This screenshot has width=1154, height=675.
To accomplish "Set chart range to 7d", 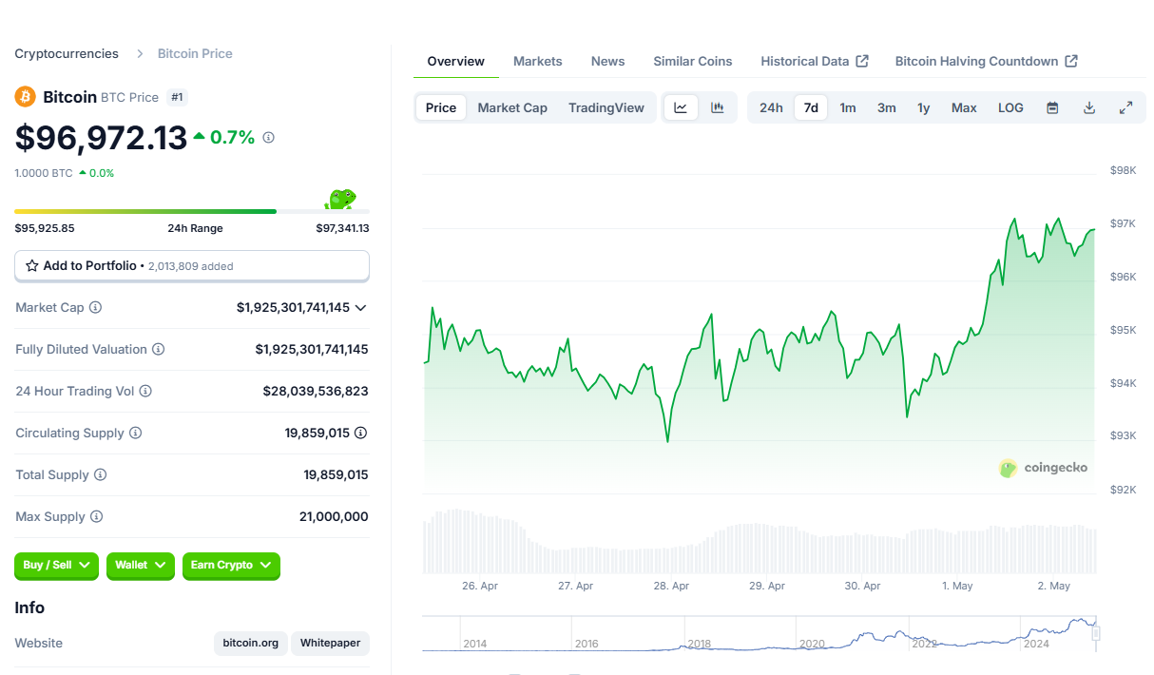I will (x=811, y=107).
